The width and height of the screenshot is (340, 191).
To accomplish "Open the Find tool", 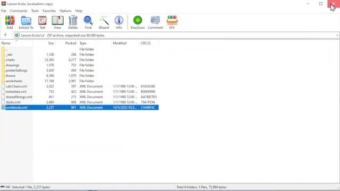I will pos(88,22).
